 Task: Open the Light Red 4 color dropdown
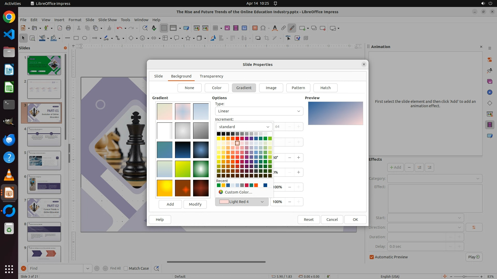tap(242, 202)
